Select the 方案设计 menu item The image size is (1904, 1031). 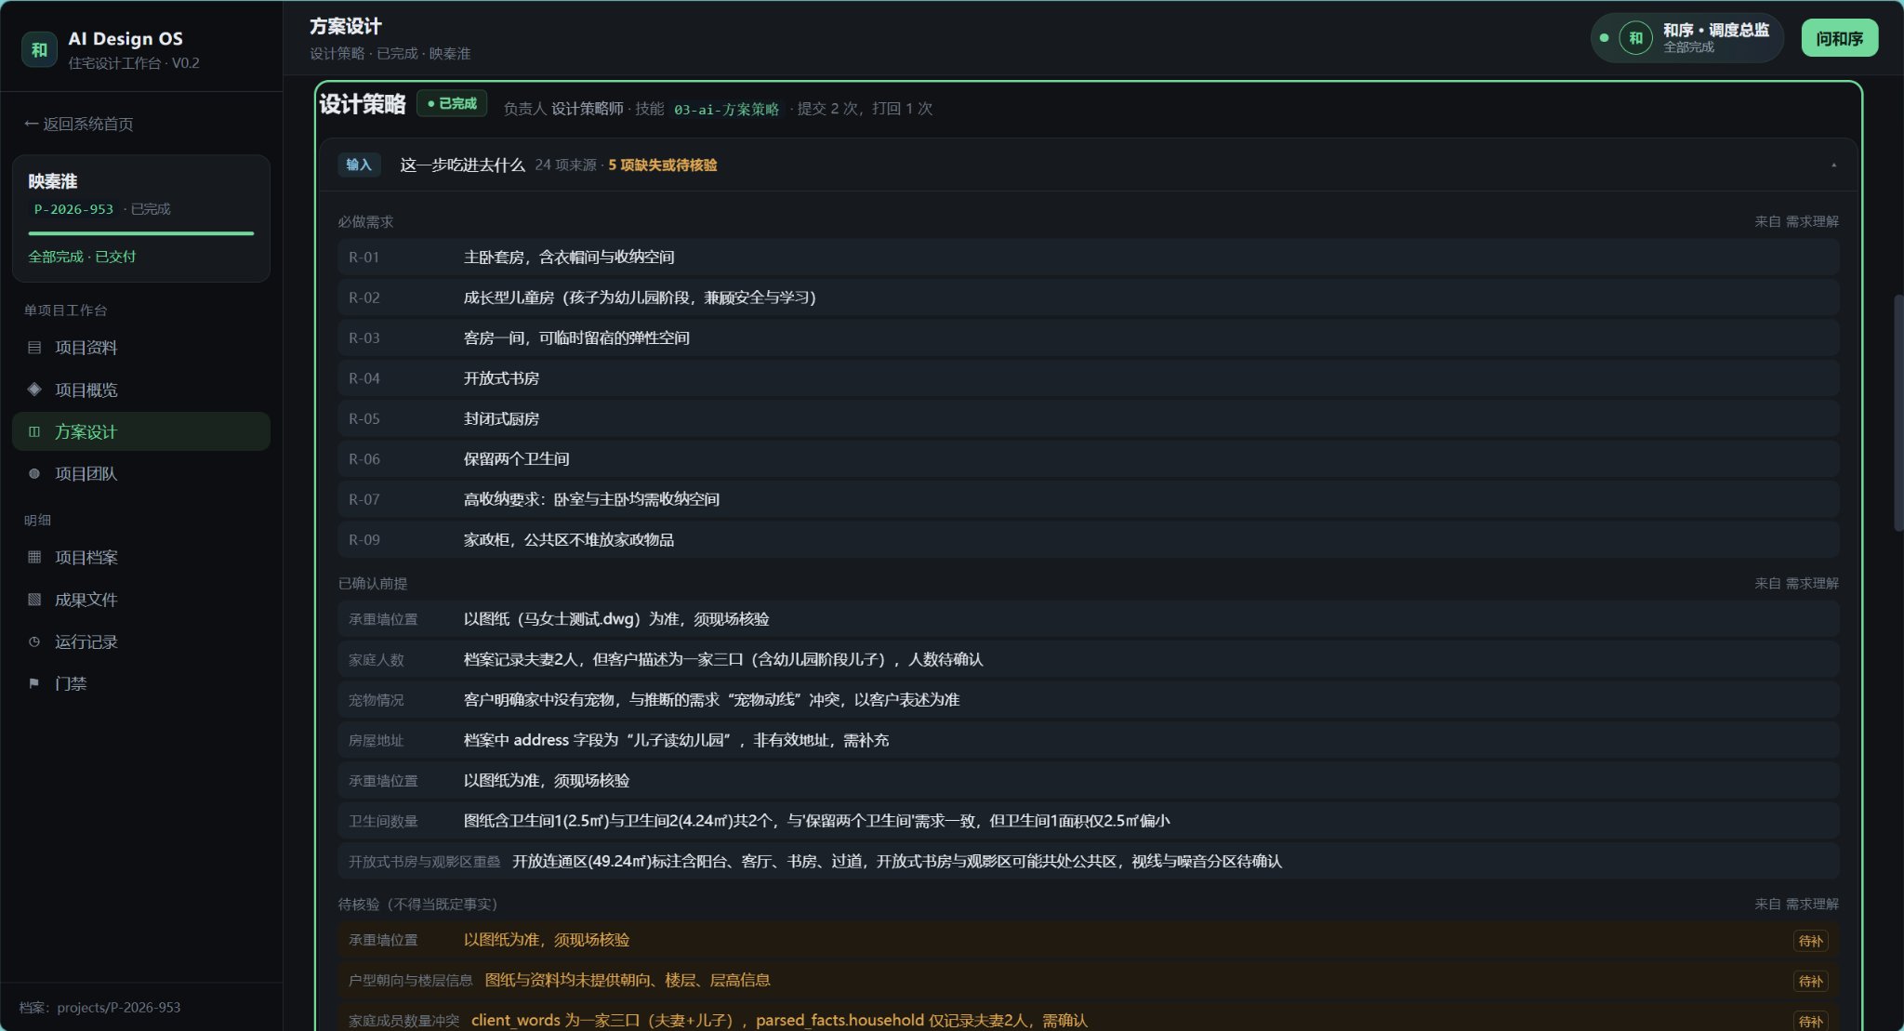coord(141,431)
